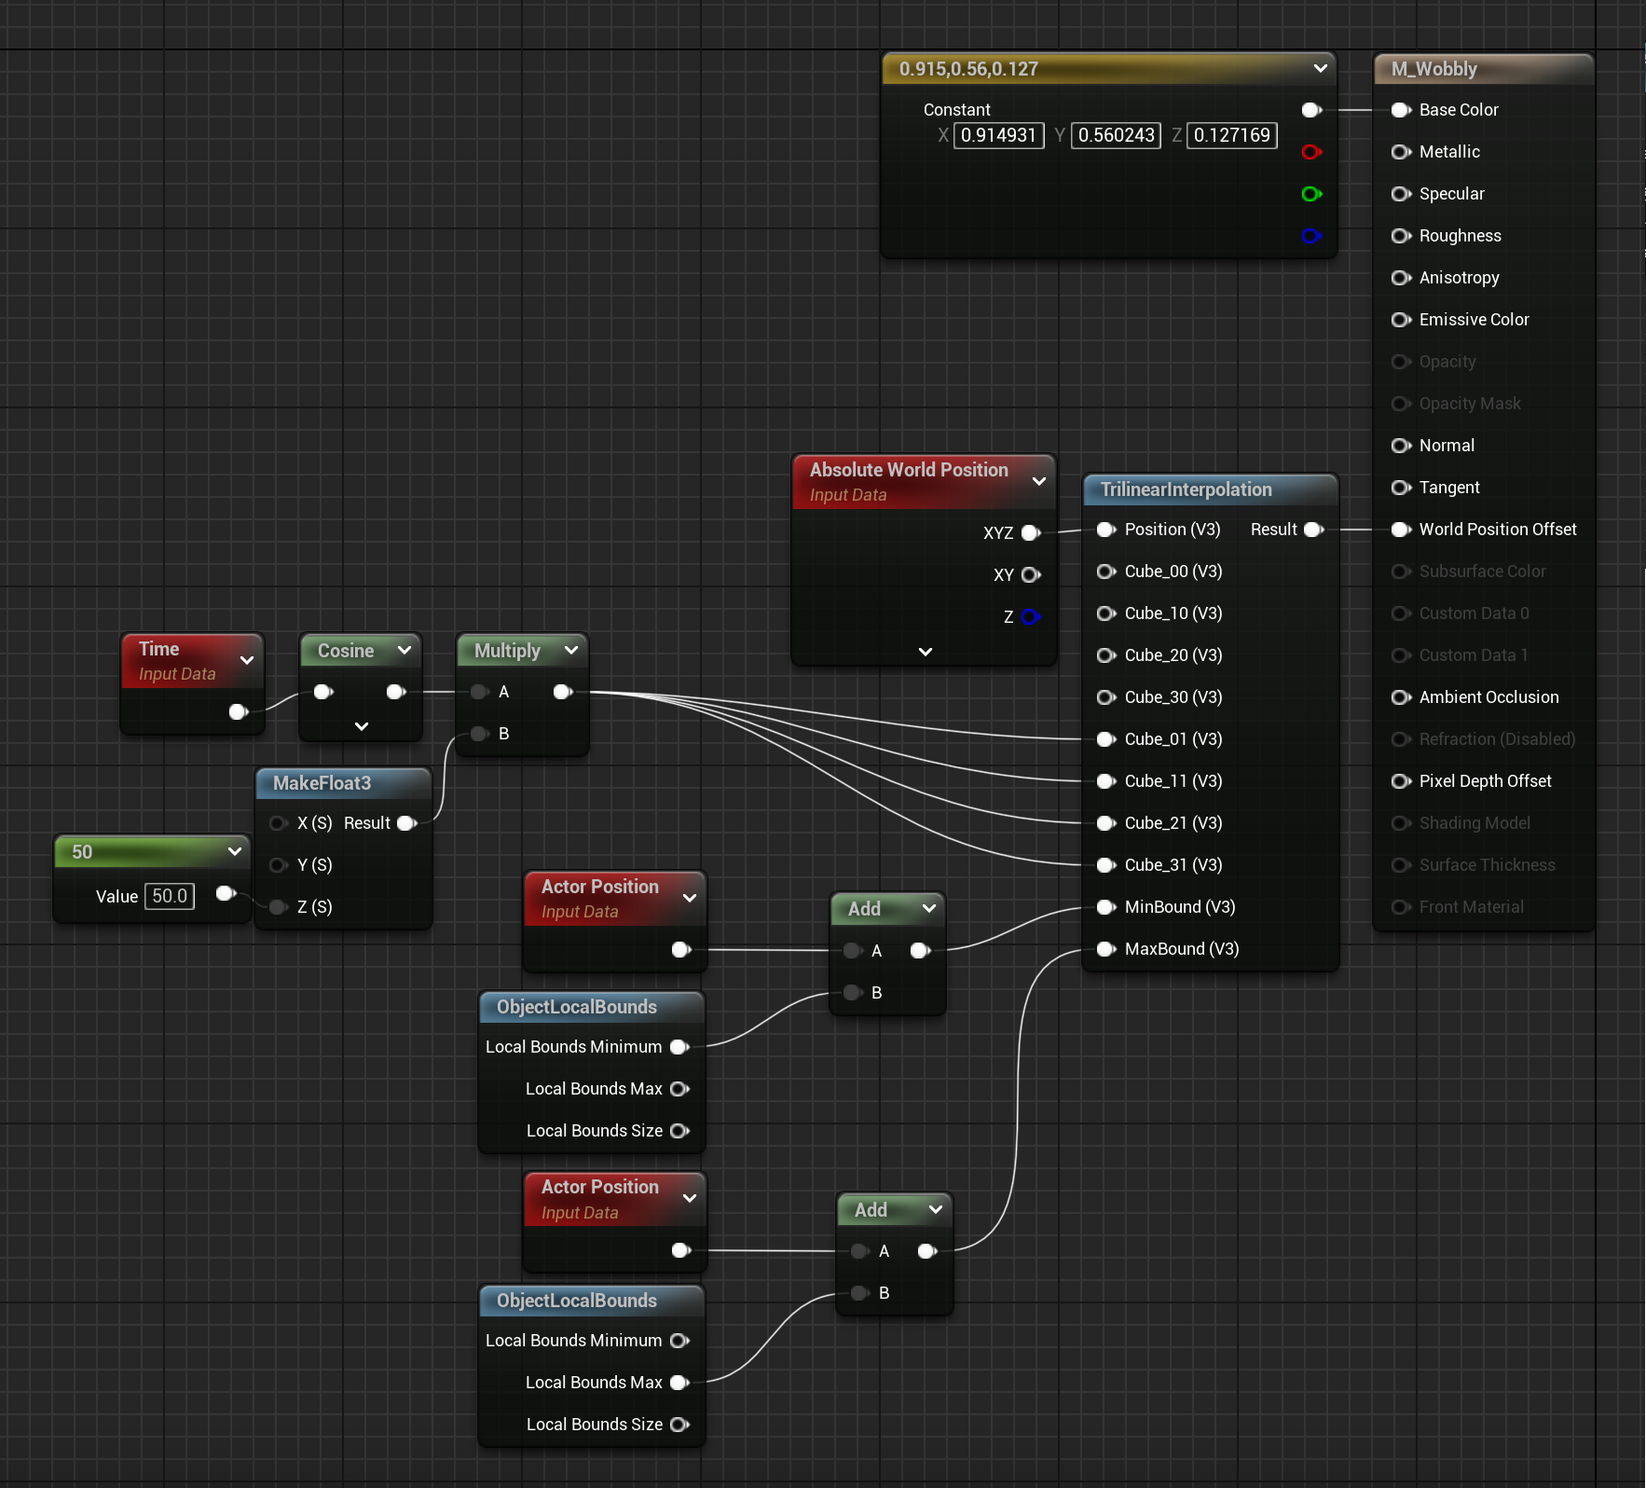This screenshot has height=1488, width=1646.
Task: Toggle the lower Actor Position node chevron
Action: pyautogui.click(x=690, y=1198)
